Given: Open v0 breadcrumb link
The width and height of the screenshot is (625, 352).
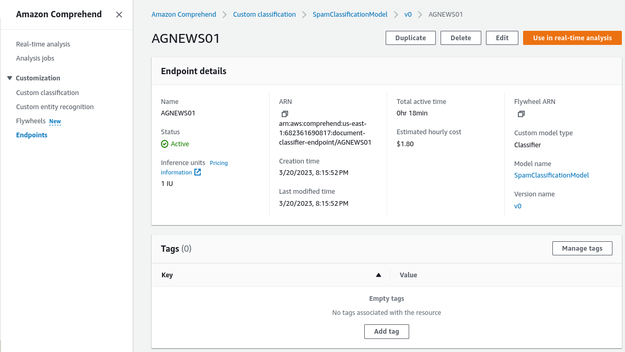Looking at the screenshot, I should coord(408,14).
